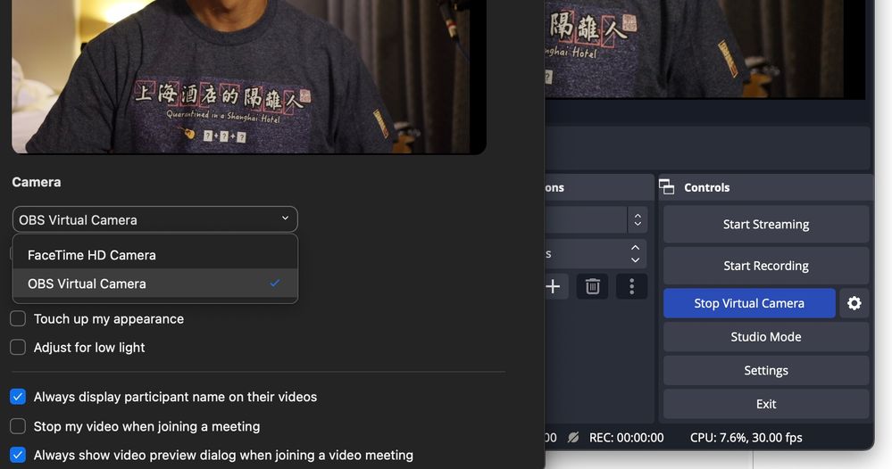Viewport: 892px width, 469px height.
Task: Click the Zoom camera video preview
Action: click(x=248, y=77)
